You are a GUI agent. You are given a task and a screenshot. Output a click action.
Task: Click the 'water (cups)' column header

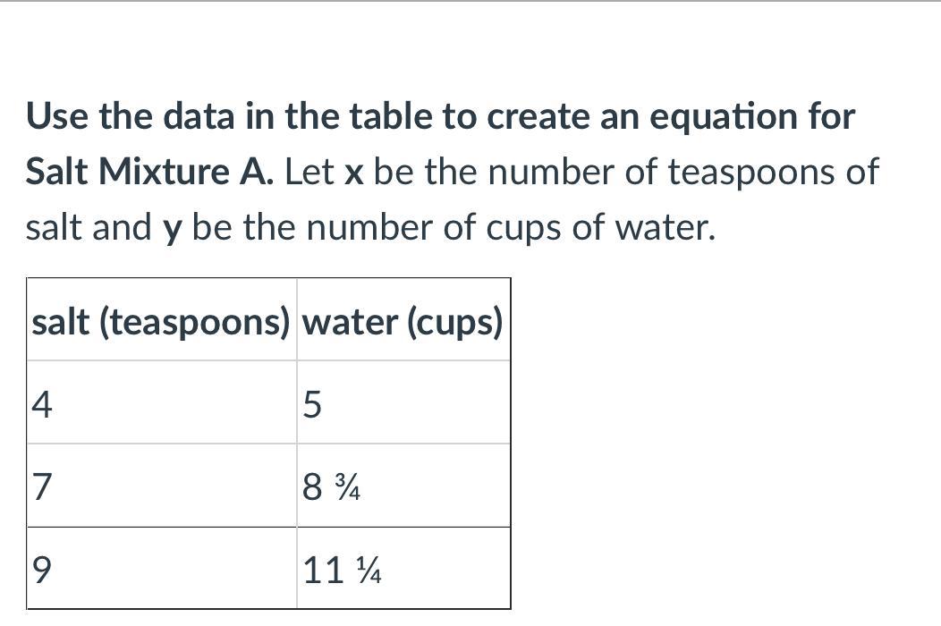coord(403,322)
